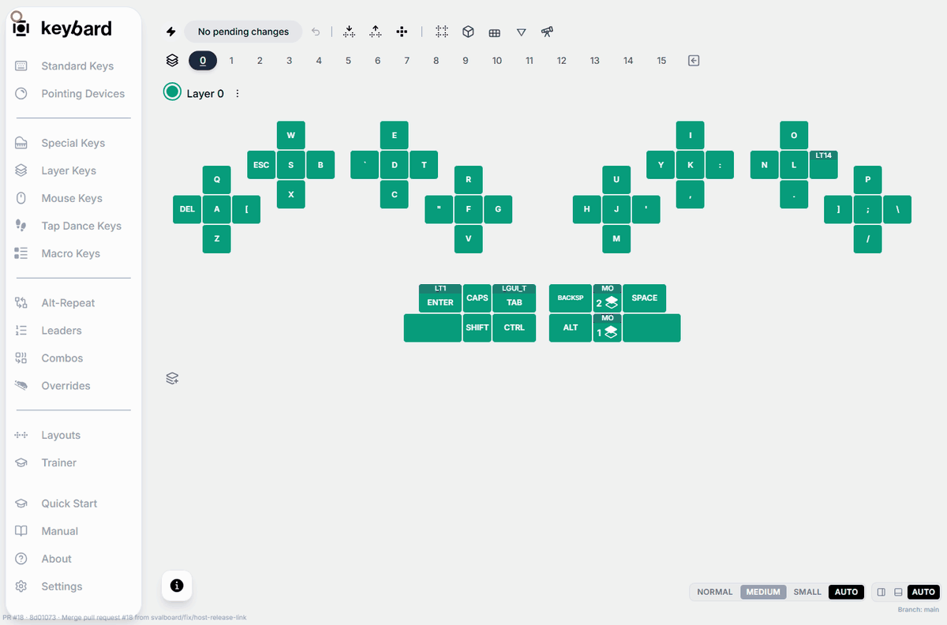Screen dimensions: 947x625
Task: Click the lightning bolt live-update icon
Action: (170, 32)
